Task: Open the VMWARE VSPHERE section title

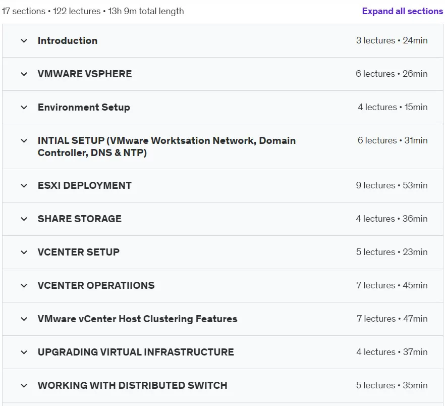Action: coord(85,74)
